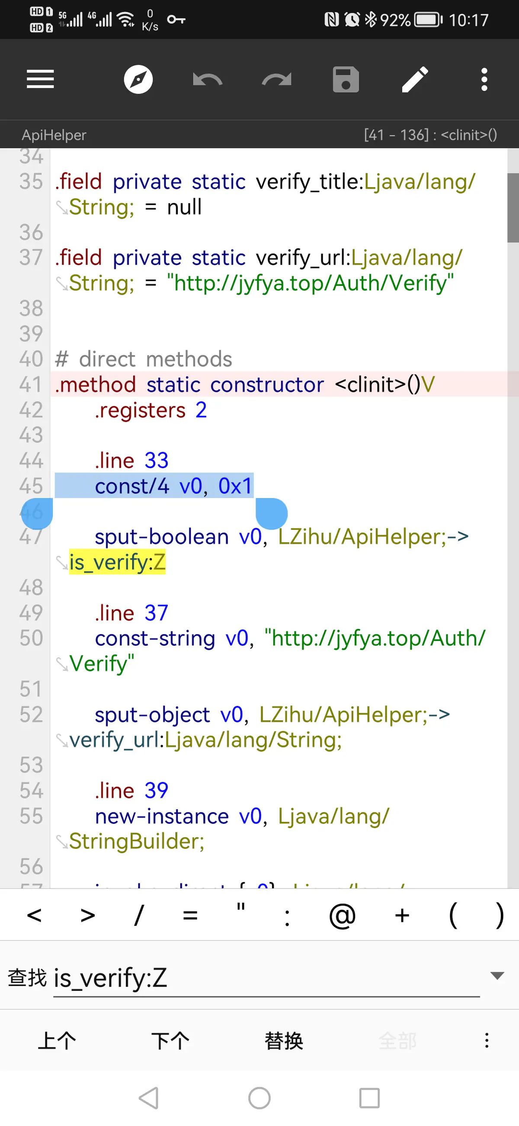Undo the last edit
This screenshot has width=519, height=1126.
(207, 79)
